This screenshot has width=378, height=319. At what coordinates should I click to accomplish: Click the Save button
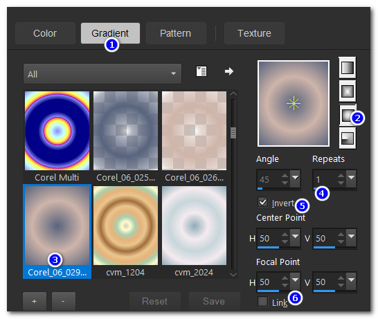tap(214, 301)
